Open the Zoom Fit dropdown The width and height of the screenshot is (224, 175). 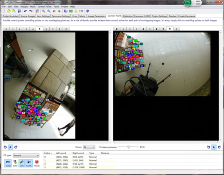(89, 147)
